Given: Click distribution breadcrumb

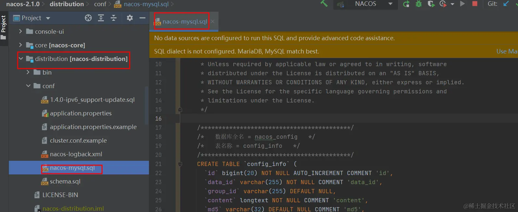Looking at the screenshot, I should (x=67, y=4).
